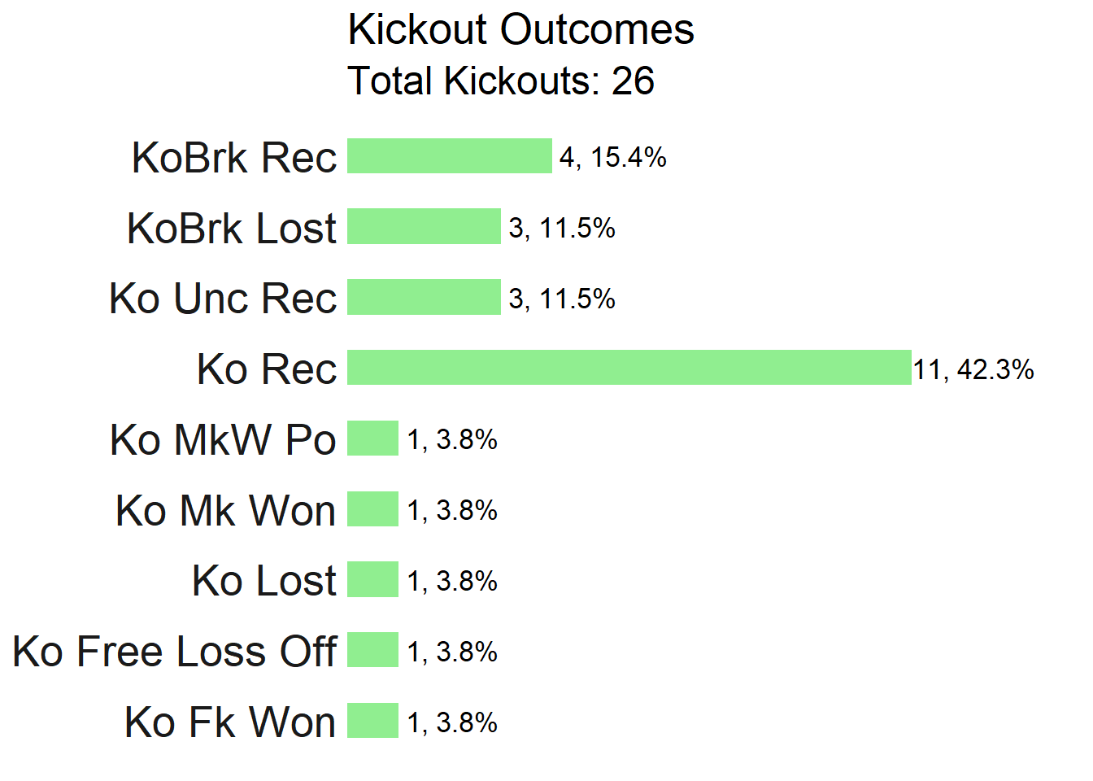Image resolution: width=1093 pixels, height=781 pixels.
Task: Click the KoBrk Lost axis label
Action: 232,228
